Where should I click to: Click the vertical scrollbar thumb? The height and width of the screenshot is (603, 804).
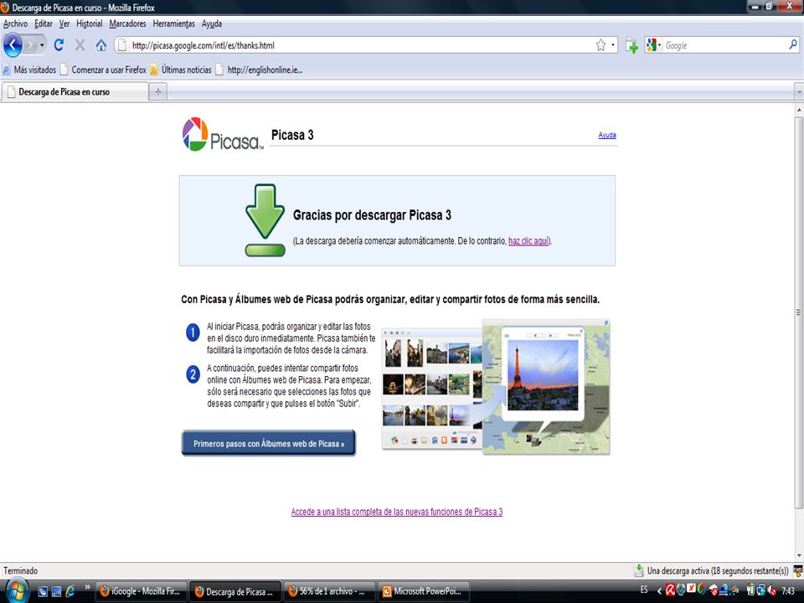799,312
